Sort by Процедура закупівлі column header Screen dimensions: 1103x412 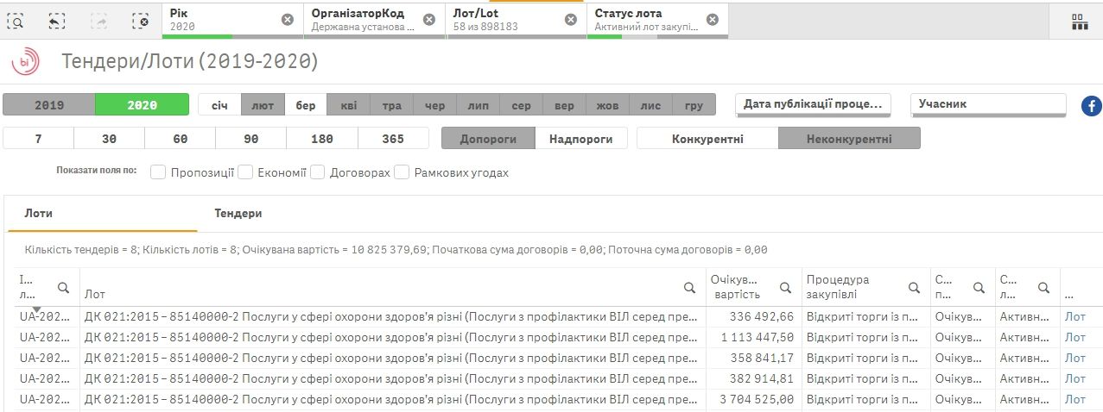point(838,288)
